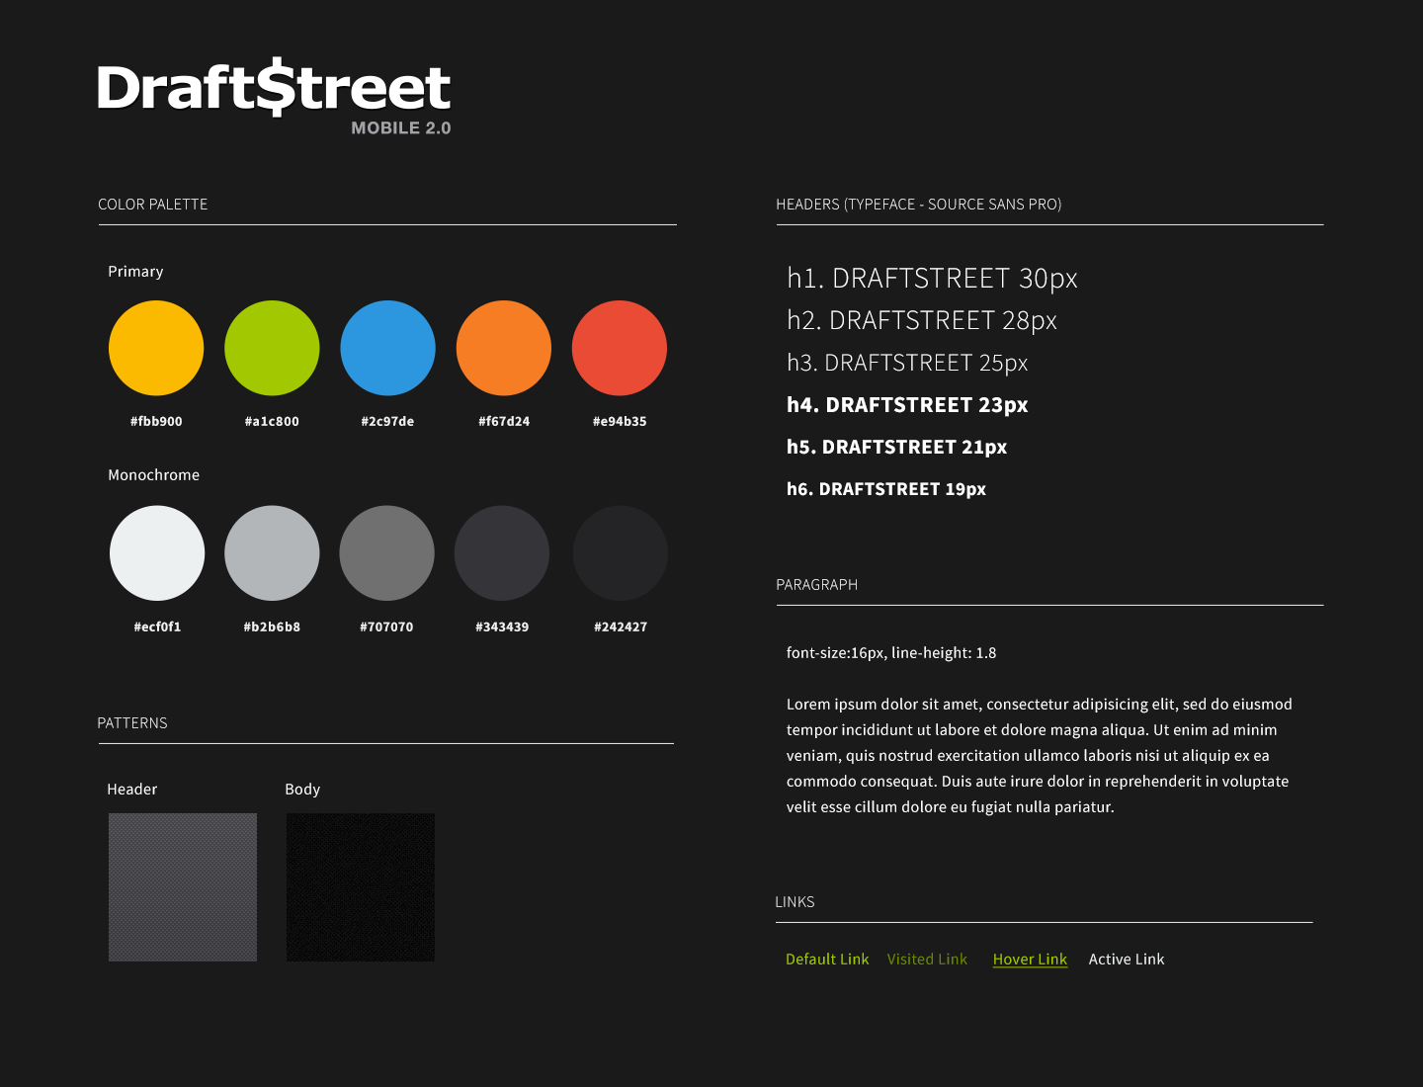The width and height of the screenshot is (1423, 1087).
Task: Select the orange #f67d24 color circle
Action: click(x=504, y=348)
